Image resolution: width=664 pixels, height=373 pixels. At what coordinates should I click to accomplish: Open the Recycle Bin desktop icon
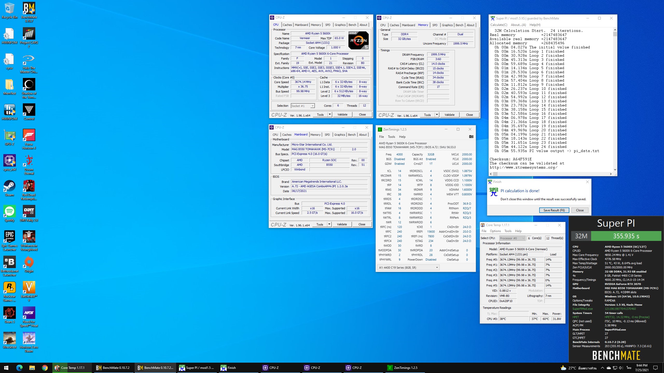coord(10,11)
